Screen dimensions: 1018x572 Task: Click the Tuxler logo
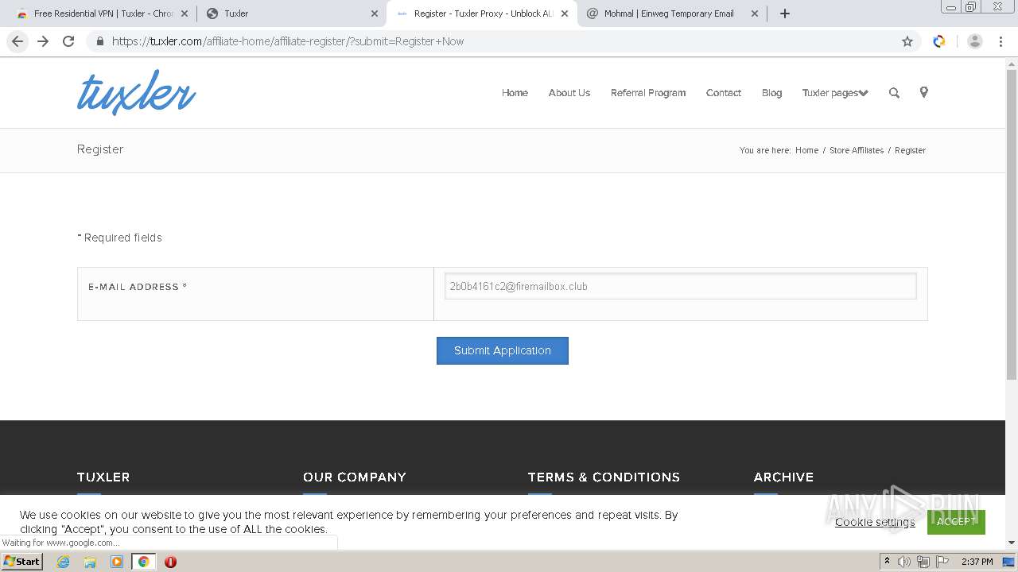(137, 92)
